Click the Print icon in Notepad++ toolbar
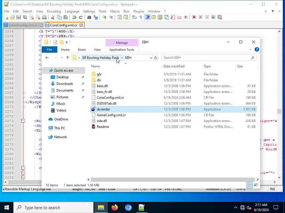 [x=44, y=17]
